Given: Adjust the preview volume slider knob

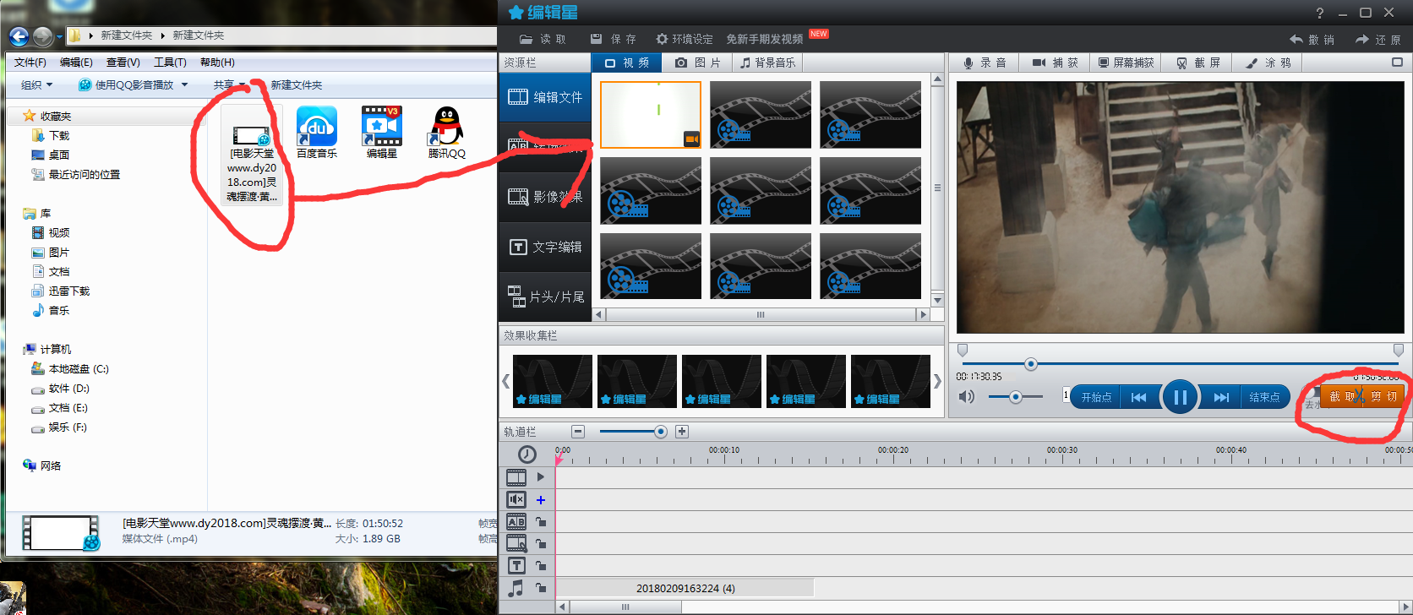Looking at the screenshot, I should point(1015,397).
